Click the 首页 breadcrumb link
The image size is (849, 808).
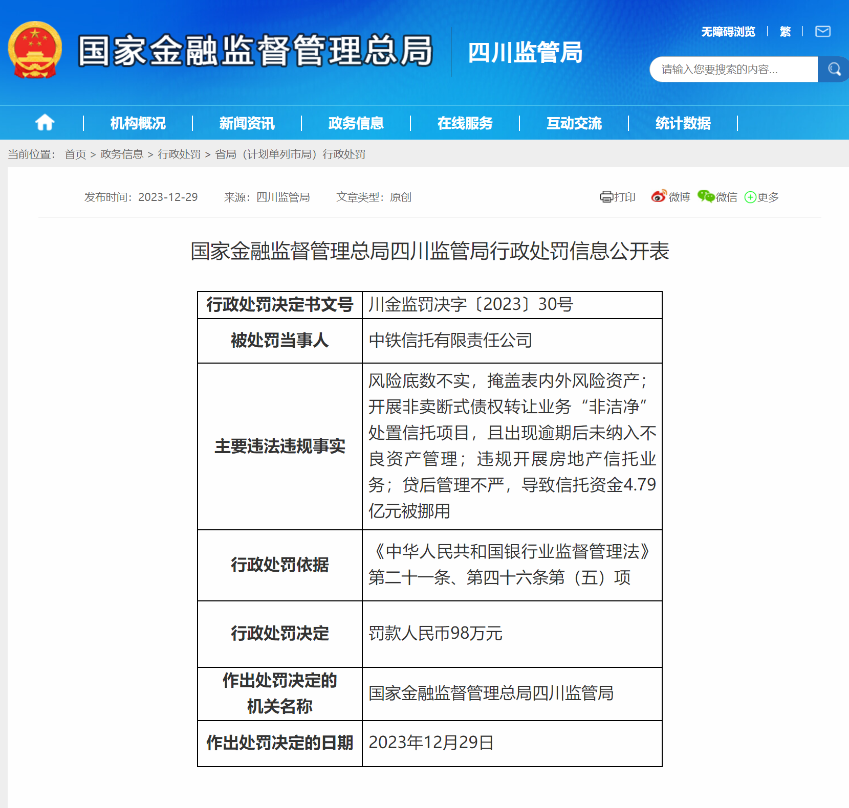[x=75, y=154]
